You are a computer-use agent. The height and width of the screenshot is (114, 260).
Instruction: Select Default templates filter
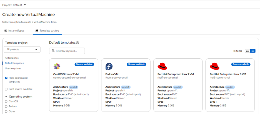coord(14,63)
